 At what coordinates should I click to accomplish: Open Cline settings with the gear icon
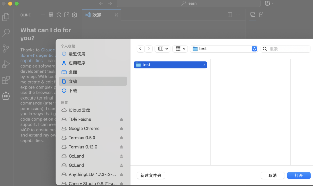point(74,15)
